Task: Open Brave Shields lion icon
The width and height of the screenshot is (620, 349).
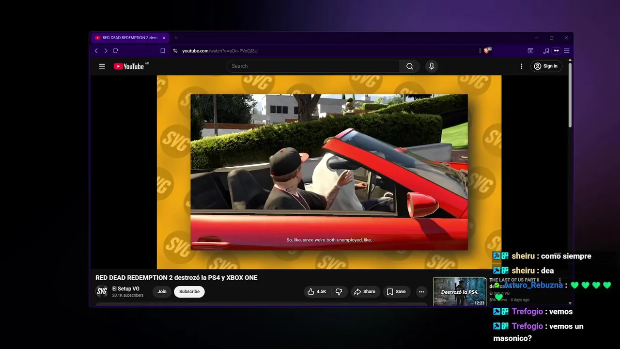Action: coord(487,50)
